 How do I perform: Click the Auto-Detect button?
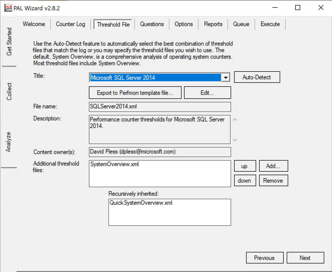coord(257,77)
